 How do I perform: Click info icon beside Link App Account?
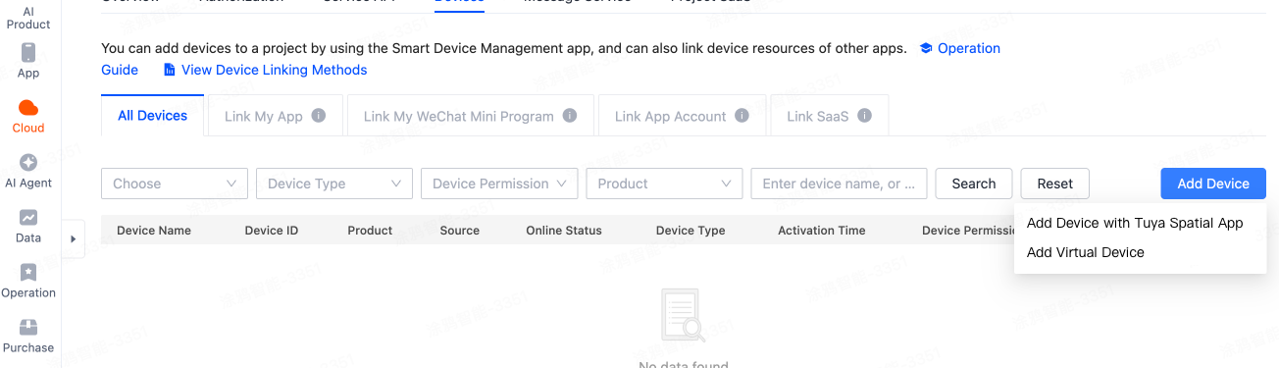tap(742, 116)
